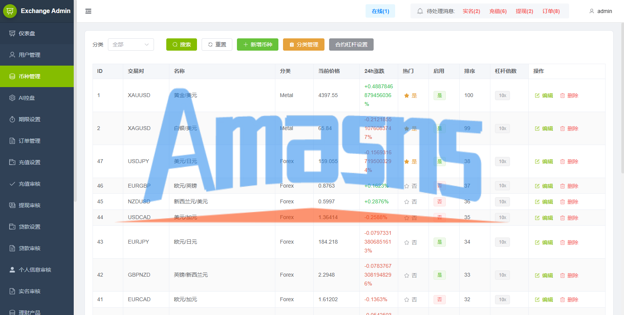
Task: Open pending 提现(2) notifications
Action: point(525,11)
